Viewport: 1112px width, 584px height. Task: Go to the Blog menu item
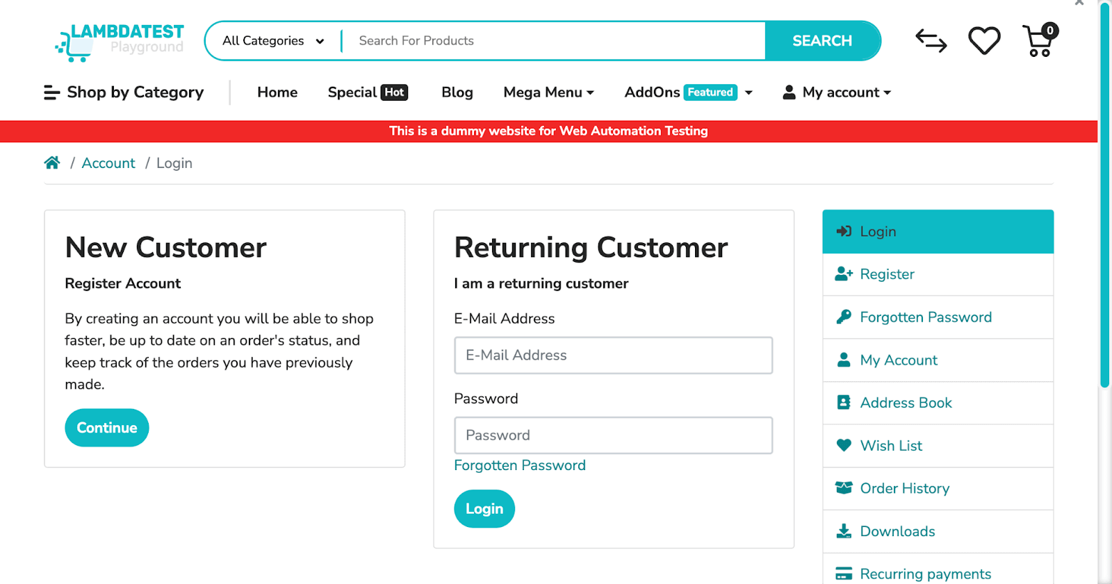click(457, 92)
